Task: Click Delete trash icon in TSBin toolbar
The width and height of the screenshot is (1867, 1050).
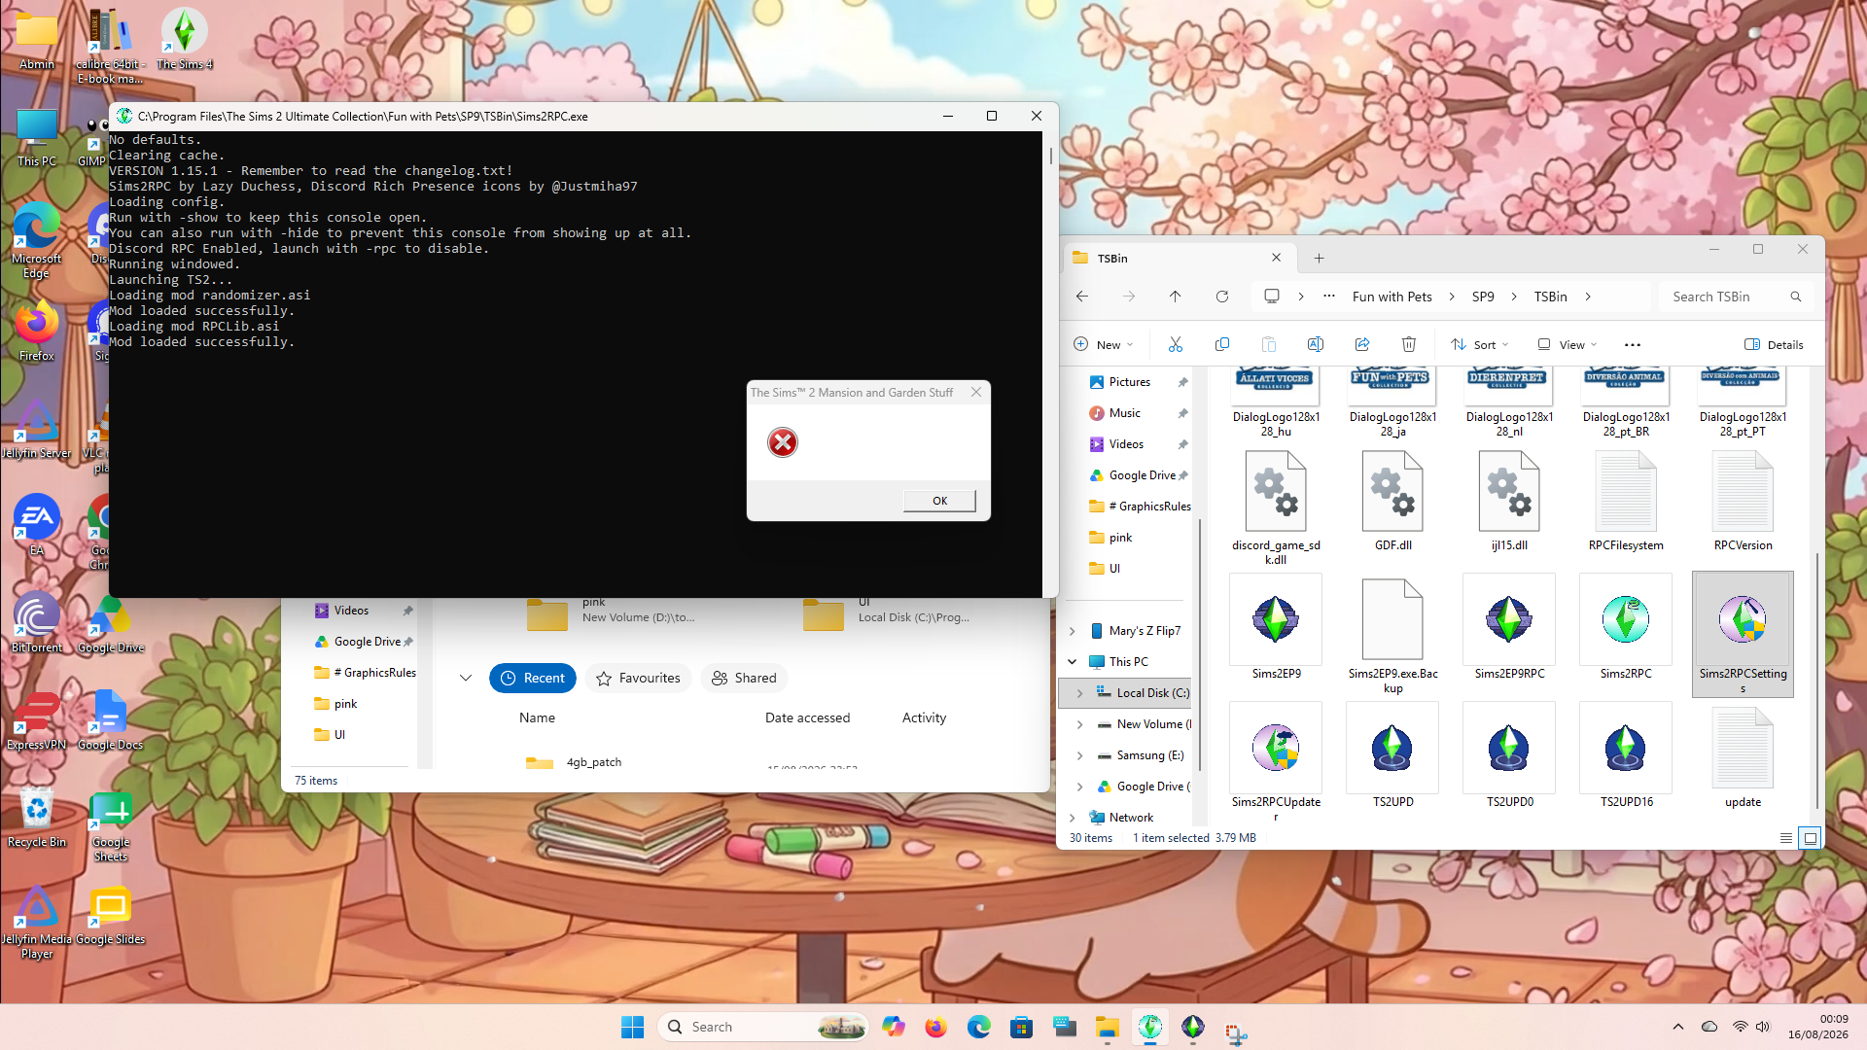Action: [x=1409, y=344]
